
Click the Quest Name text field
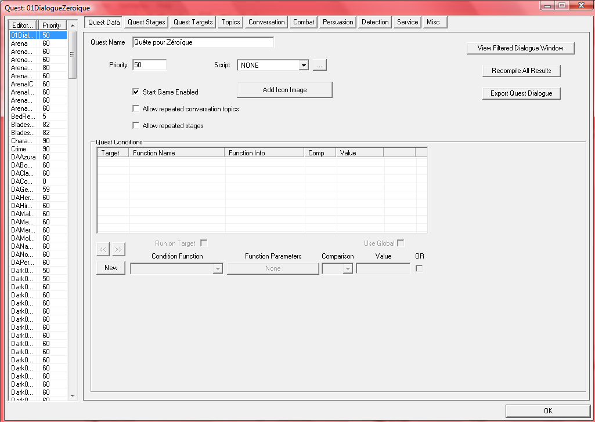coord(203,42)
